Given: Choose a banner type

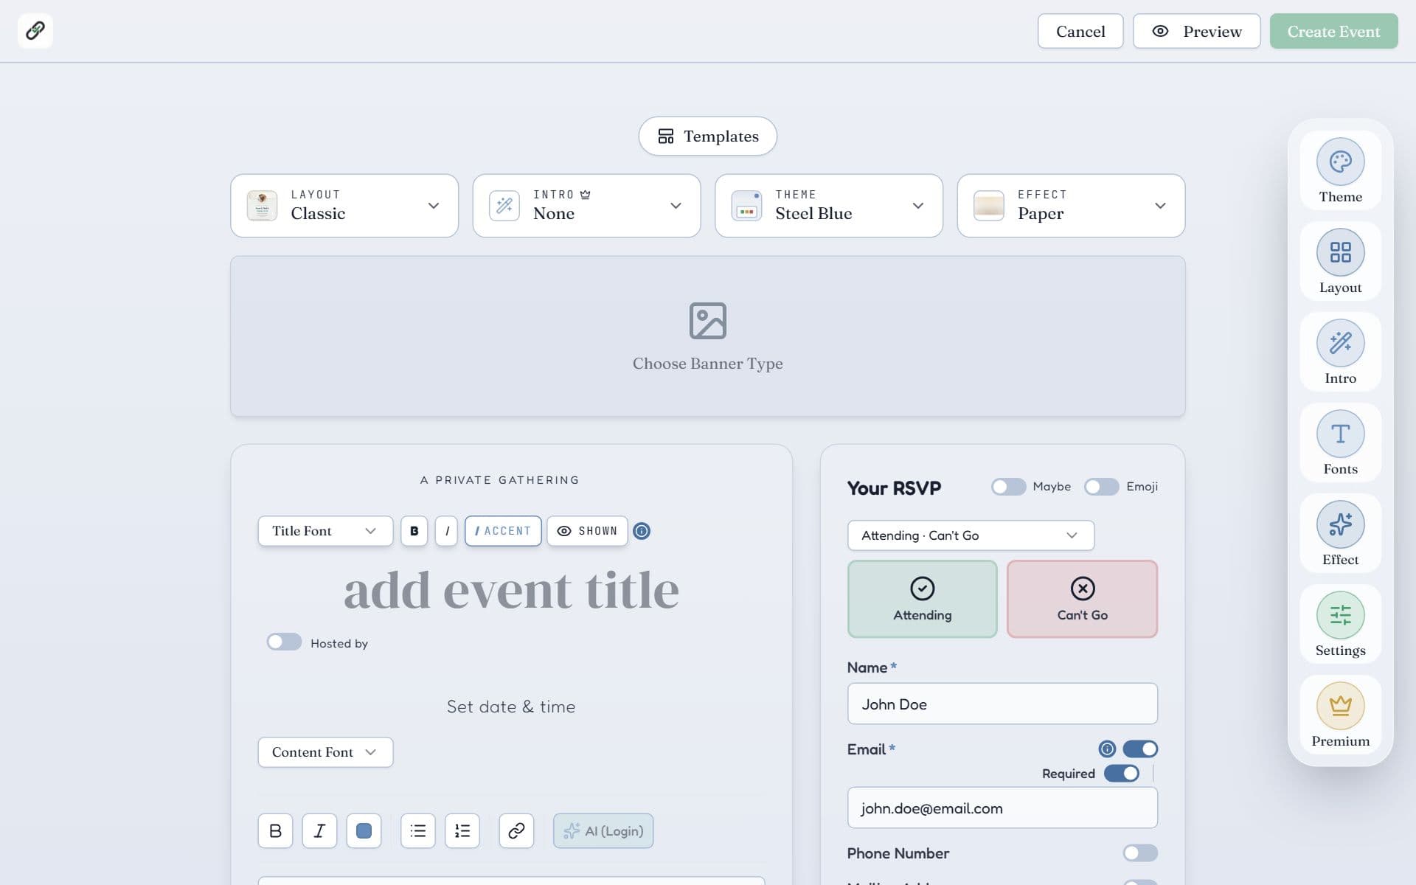Looking at the screenshot, I should (707, 336).
